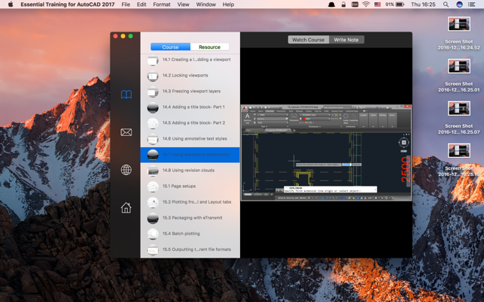Image resolution: width=484 pixels, height=302 pixels.
Task: Open Notification Center menu bar icon
Action: (472, 5)
